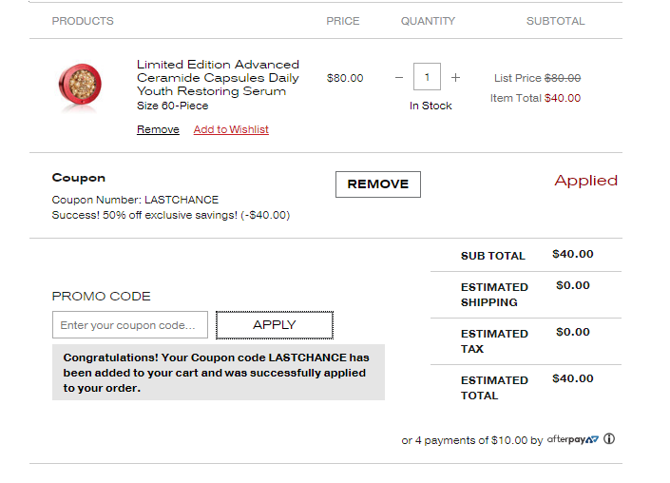Screen dimensions: 670x483
Task: Open the Limited Edition Advanced Ceramide product title
Action: point(218,78)
